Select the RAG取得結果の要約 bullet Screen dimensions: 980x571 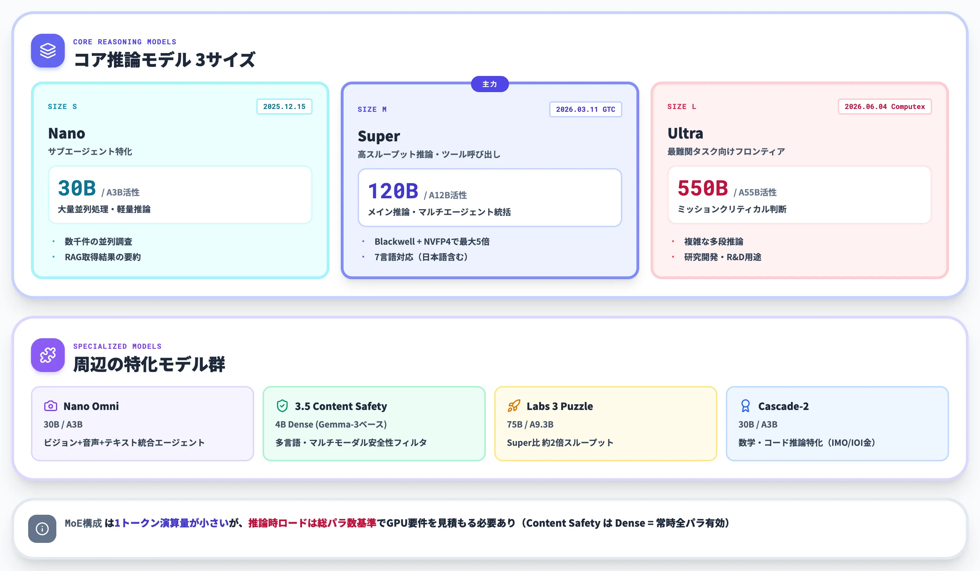click(x=103, y=257)
